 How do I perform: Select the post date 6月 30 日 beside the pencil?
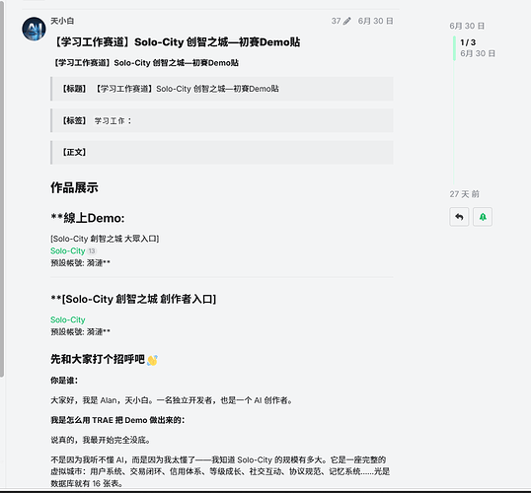[376, 21]
